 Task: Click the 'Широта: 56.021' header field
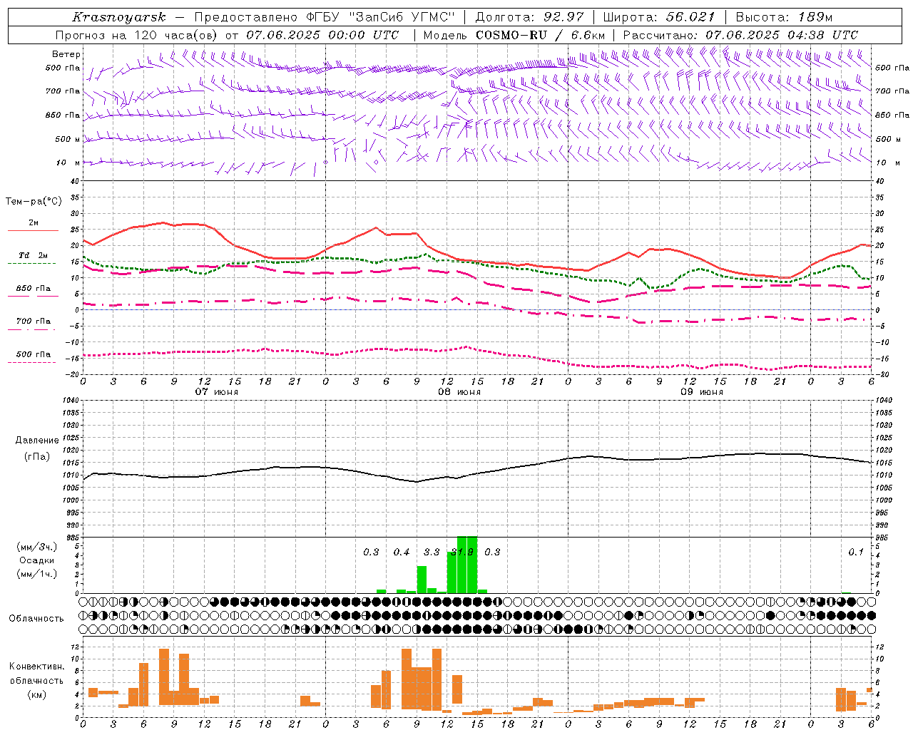pos(658,17)
